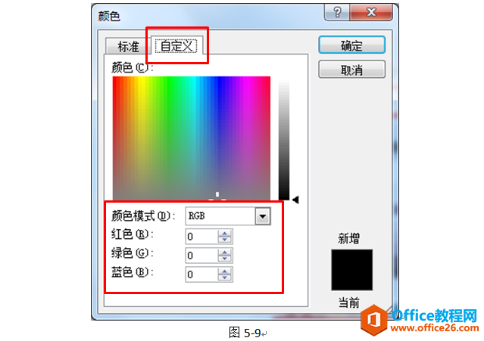Pick a color in the spectrum field
The width and height of the screenshot is (484, 341).
(x=192, y=138)
